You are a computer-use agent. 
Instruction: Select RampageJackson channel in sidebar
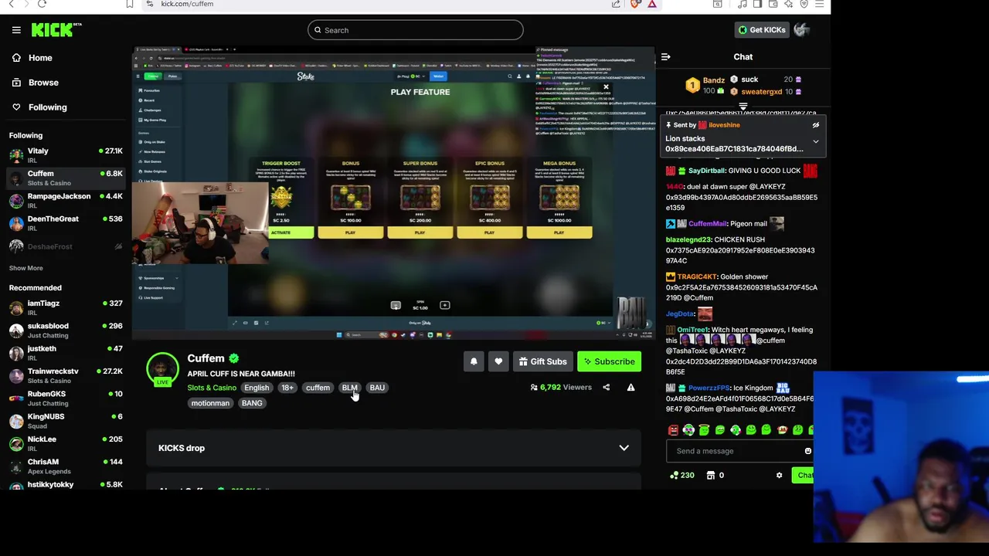click(66, 201)
